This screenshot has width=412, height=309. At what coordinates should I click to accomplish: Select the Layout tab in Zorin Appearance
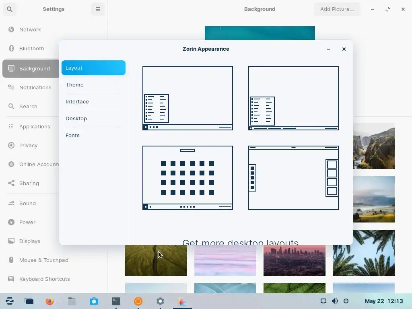point(93,68)
